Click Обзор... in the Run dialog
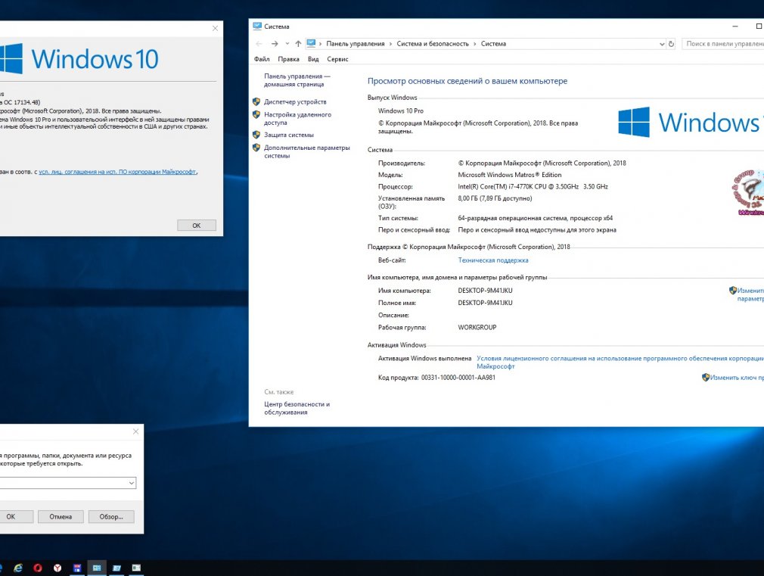 pyautogui.click(x=111, y=516)
